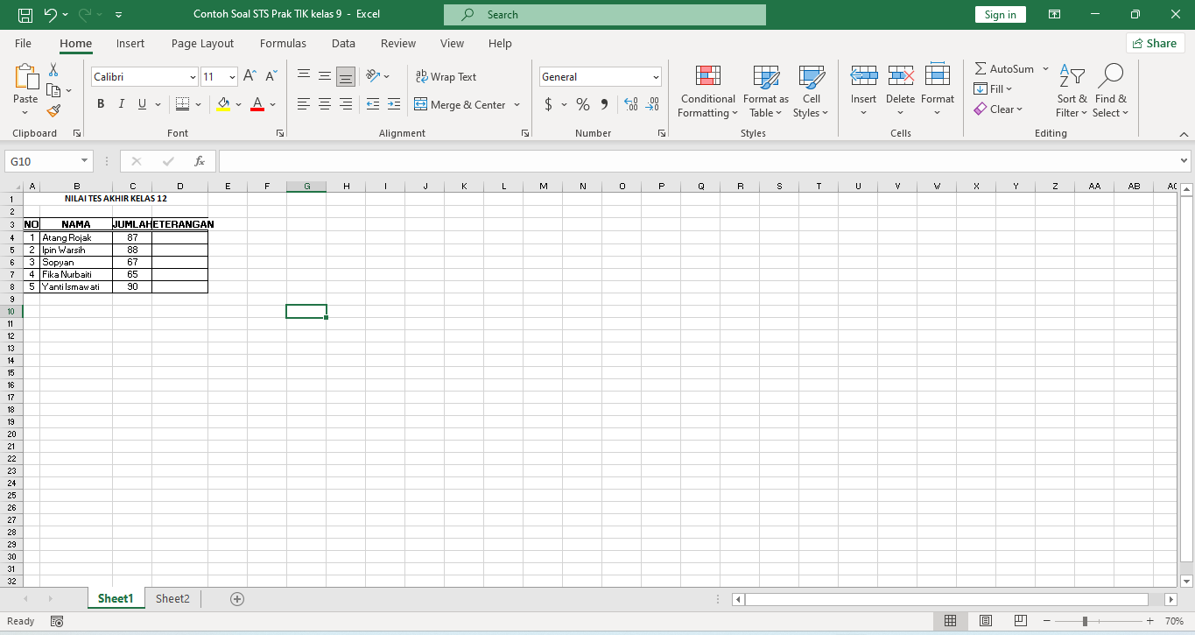Open Format as Table gallery
1195x635 pixels.
coord(766,91)
